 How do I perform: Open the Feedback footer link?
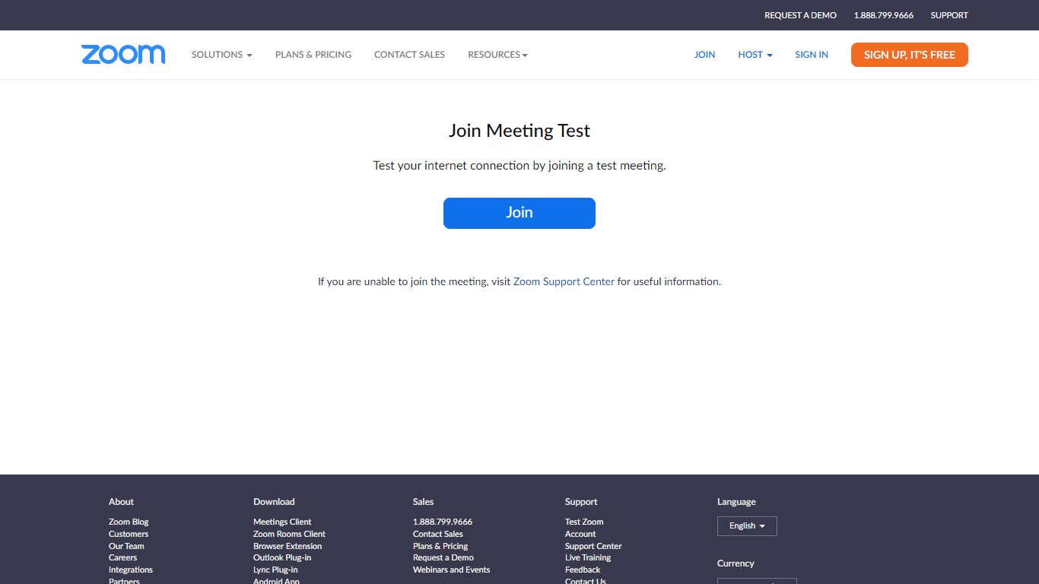tap(583, 570)
